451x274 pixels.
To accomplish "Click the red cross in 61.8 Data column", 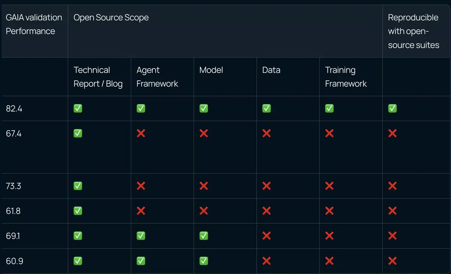I will (x=266, y=211).
